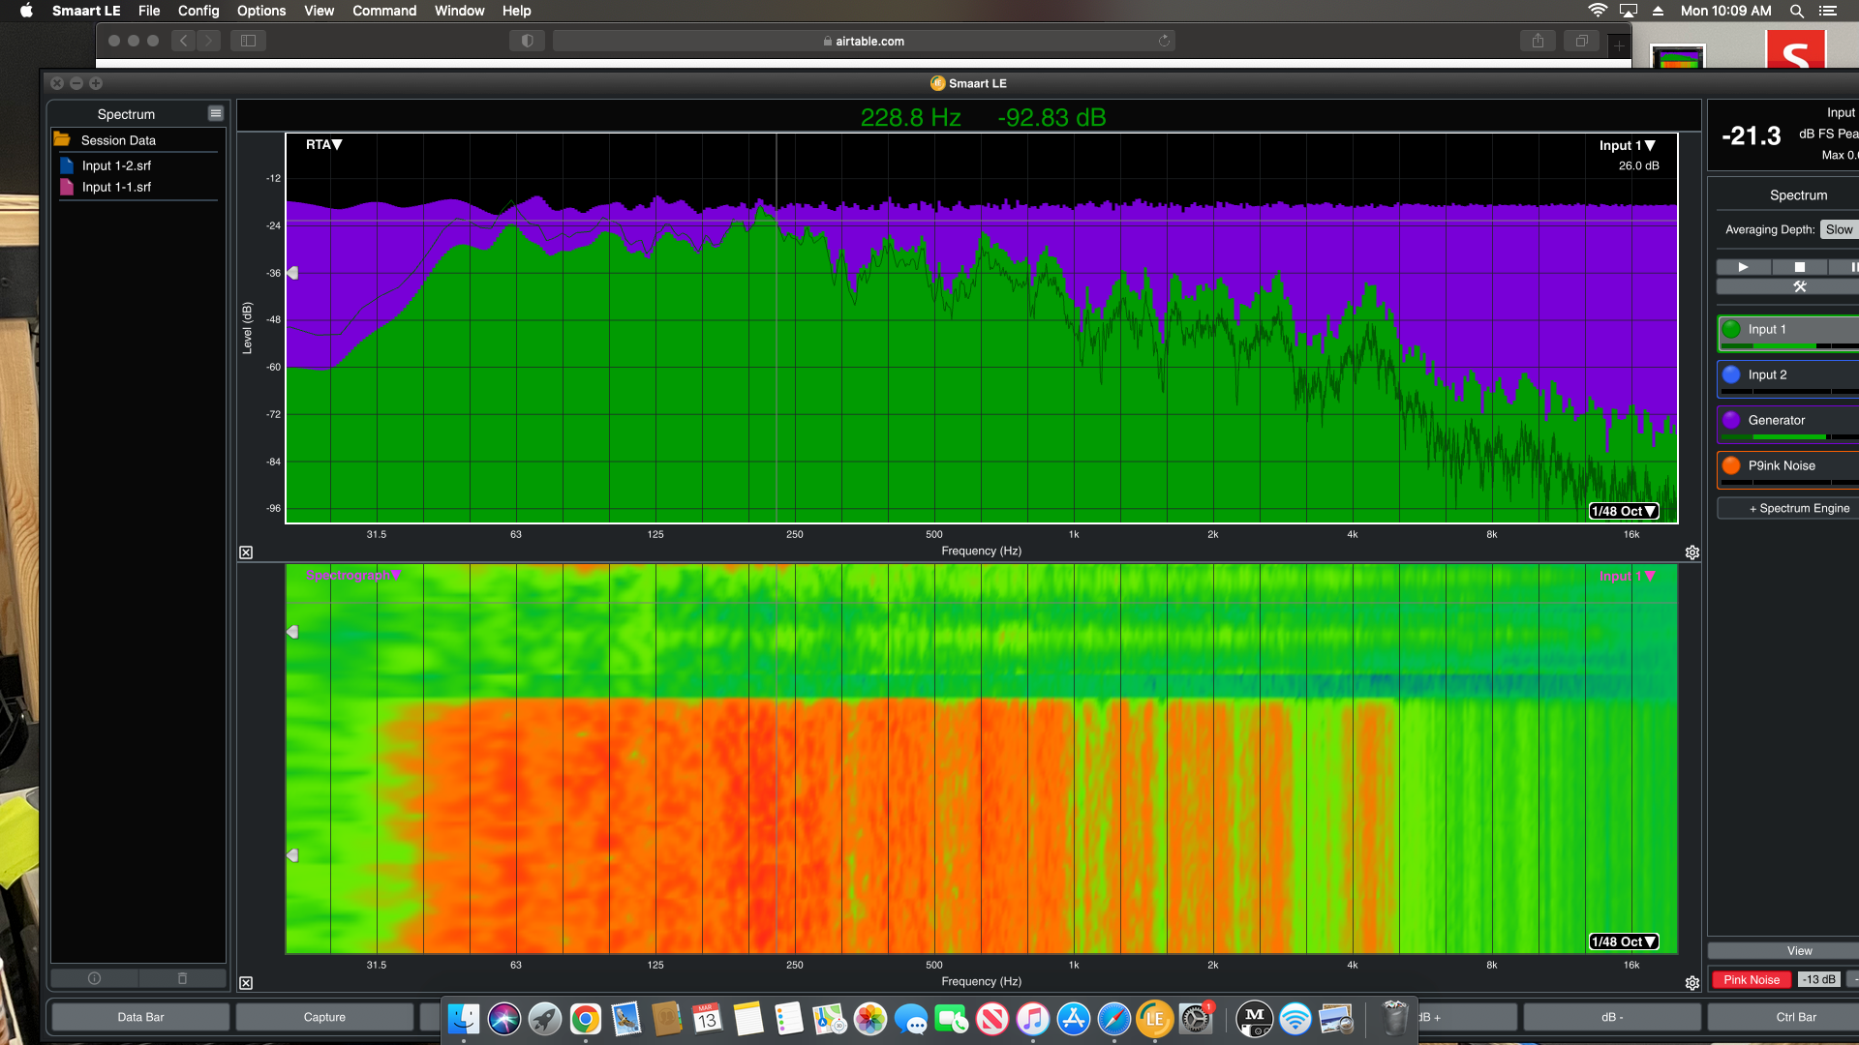Start the Spectrum measurement with play button

point(1743,267)
